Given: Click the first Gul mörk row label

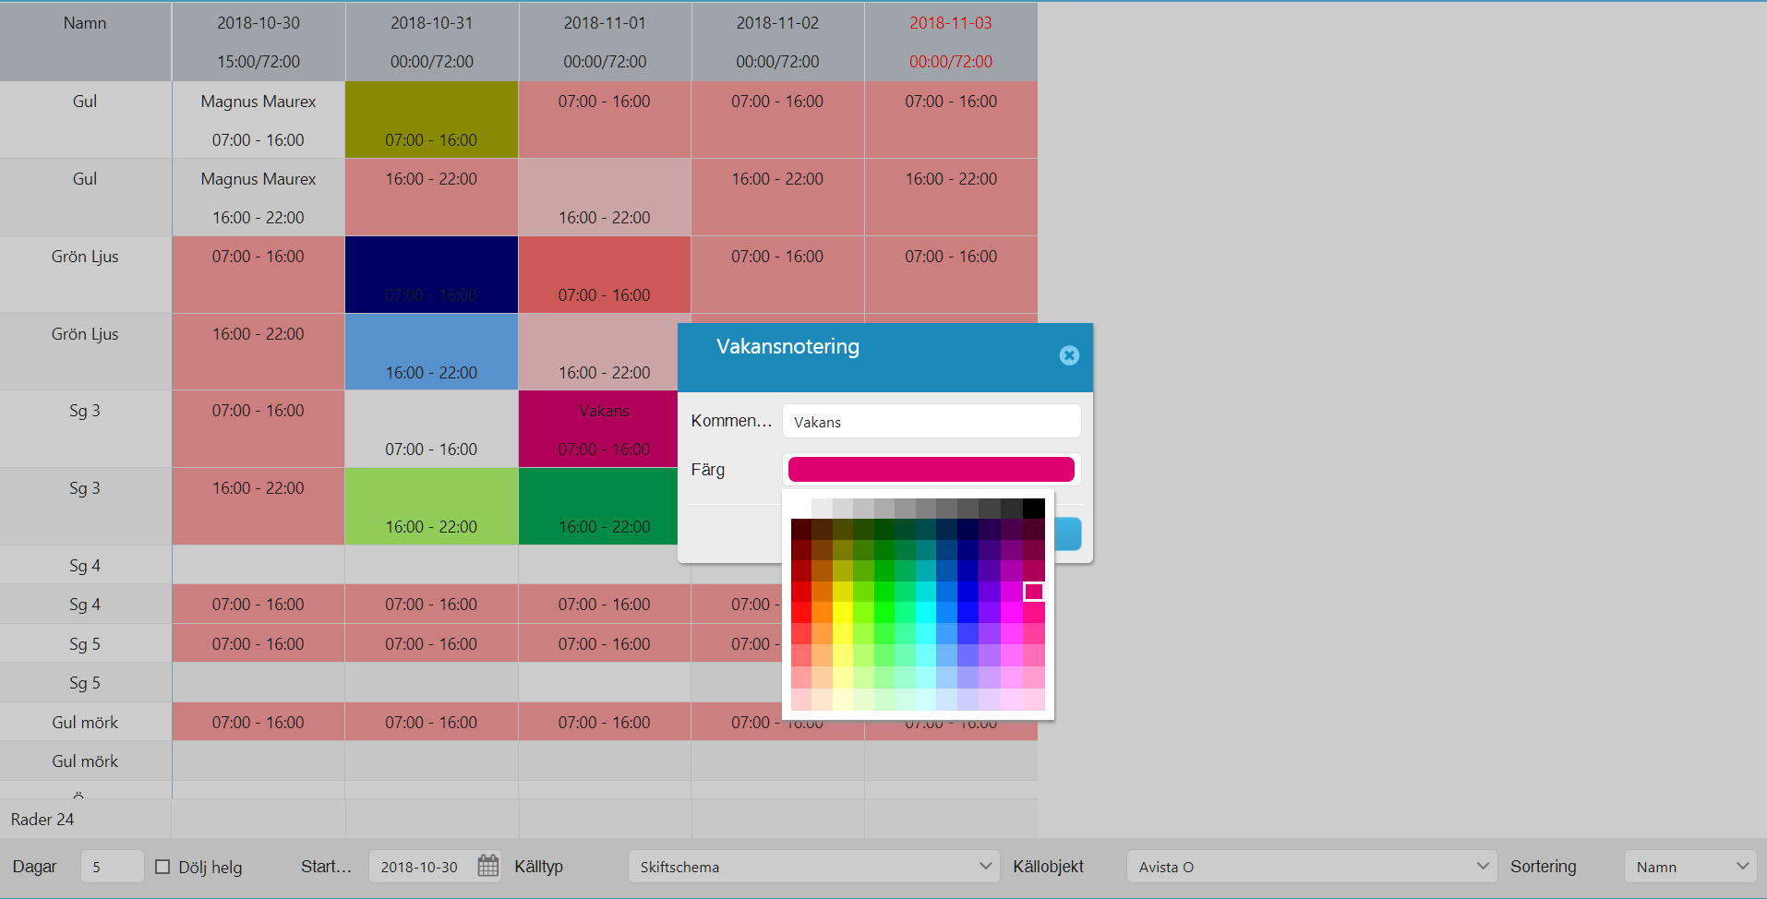Looking at the screenshot, I should (85, 723).
